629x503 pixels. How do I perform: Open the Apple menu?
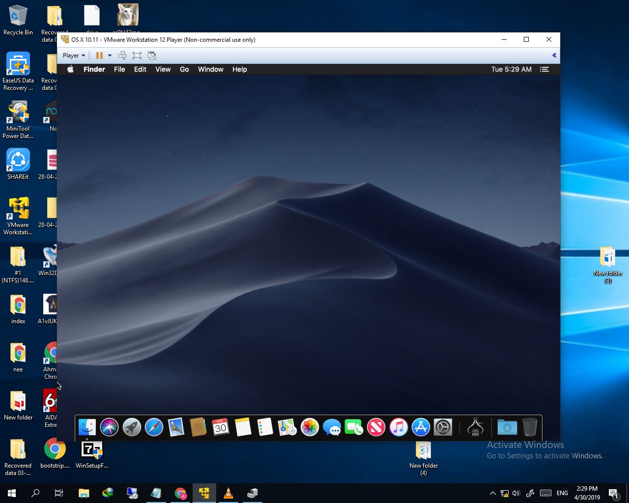[70, 69]
